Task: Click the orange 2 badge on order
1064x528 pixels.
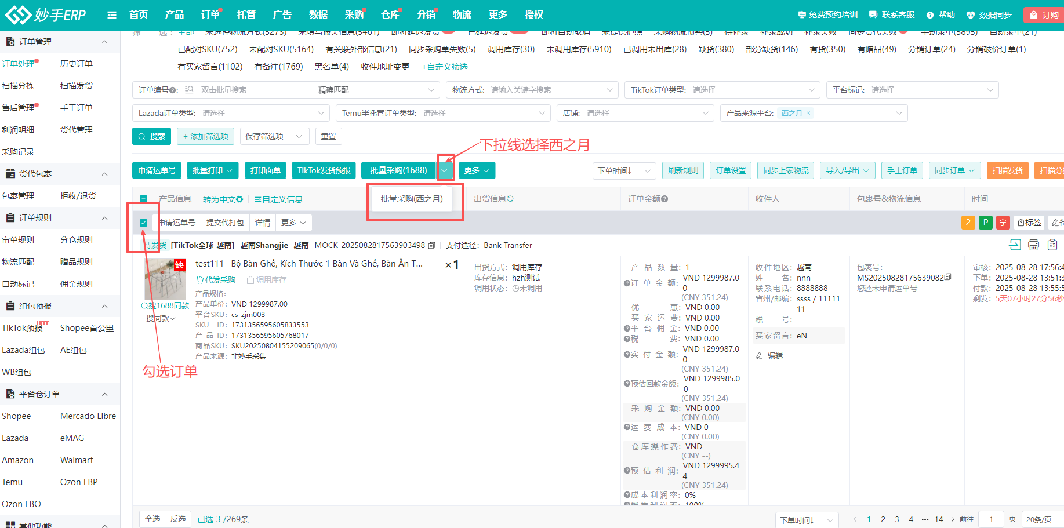Action: coord(968,223)
